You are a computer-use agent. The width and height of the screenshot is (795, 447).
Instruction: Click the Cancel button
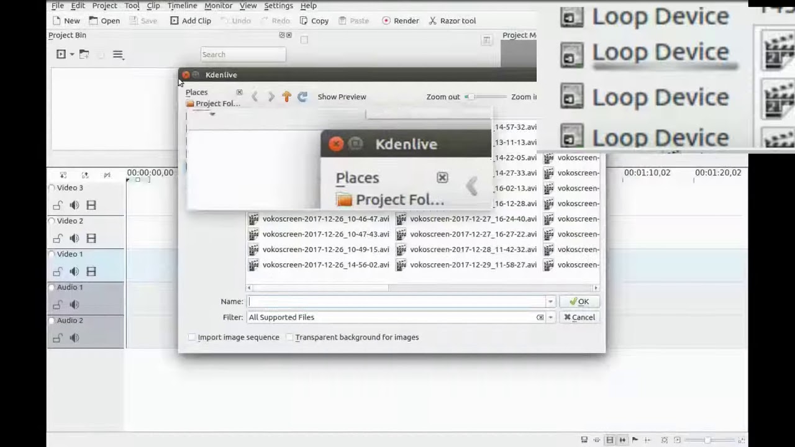click(579, 317)
